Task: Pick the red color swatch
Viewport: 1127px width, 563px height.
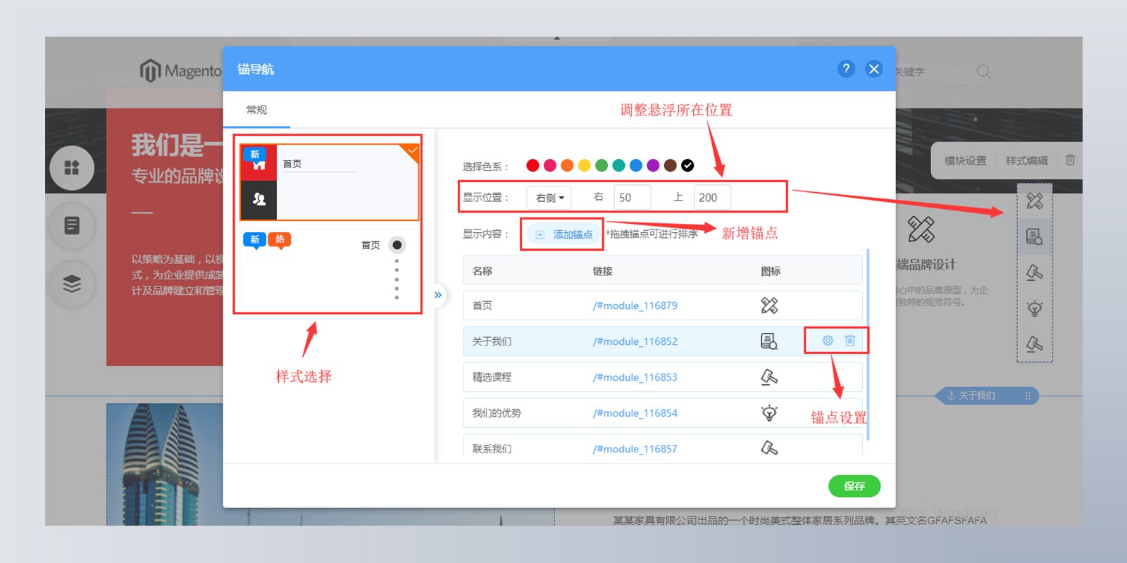Action: tap(533, 165)
